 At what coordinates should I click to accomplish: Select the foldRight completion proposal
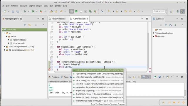tap(98, 101)
